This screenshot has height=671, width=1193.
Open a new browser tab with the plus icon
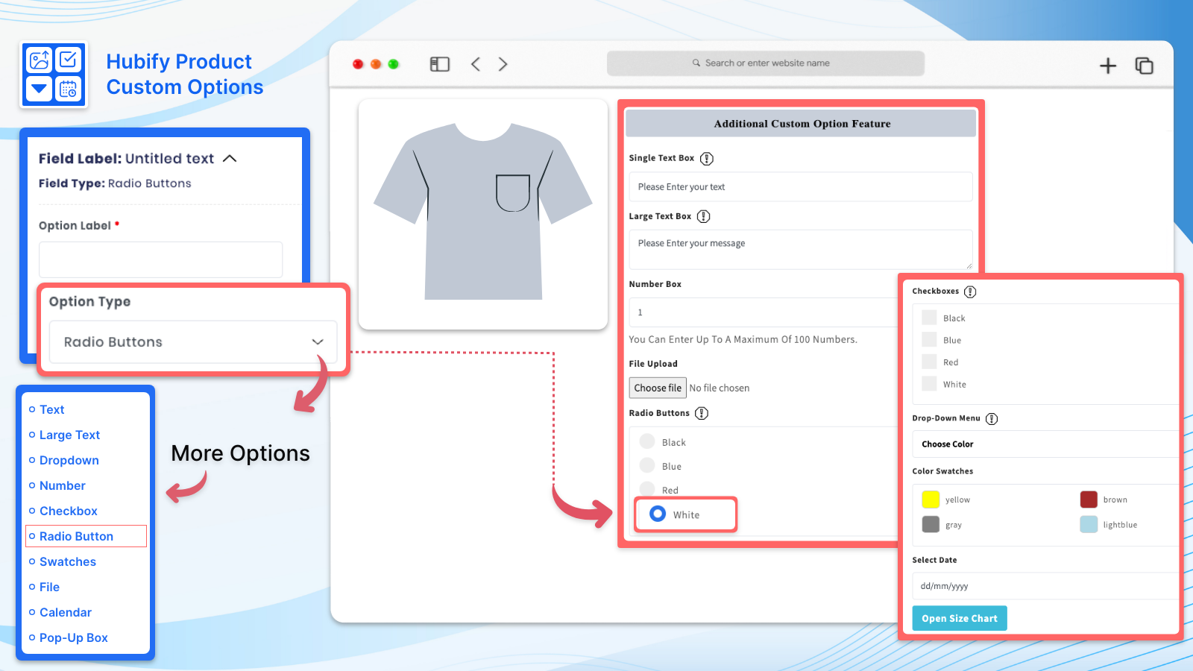[x=1108, y=66]
